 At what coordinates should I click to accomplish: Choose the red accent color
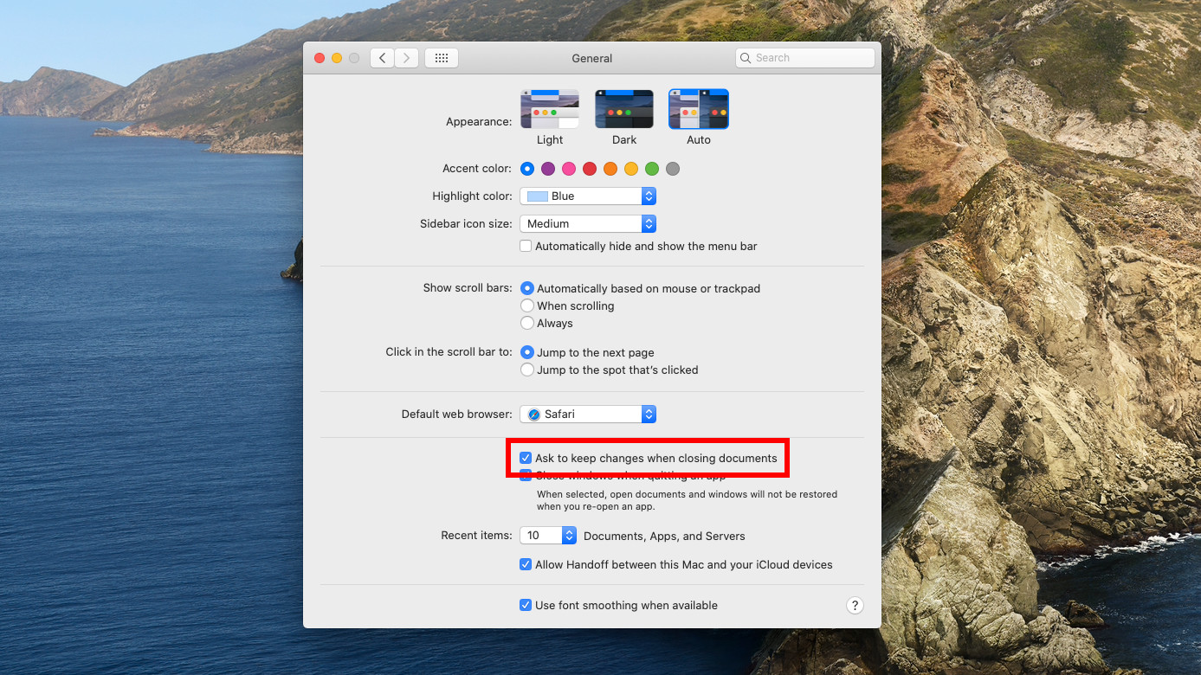590,169
